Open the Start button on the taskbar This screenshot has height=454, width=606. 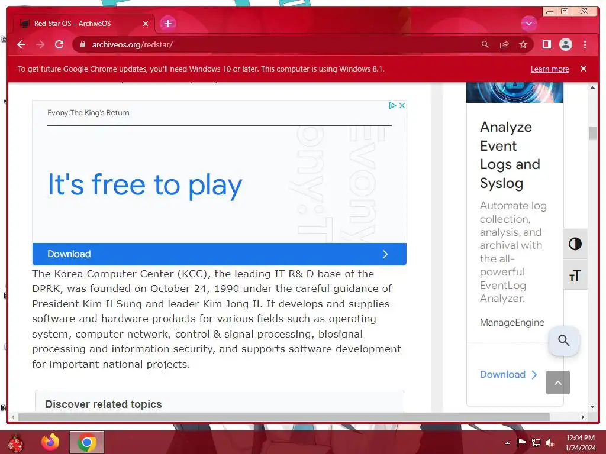pyautogui.click(x=15, y=442)
